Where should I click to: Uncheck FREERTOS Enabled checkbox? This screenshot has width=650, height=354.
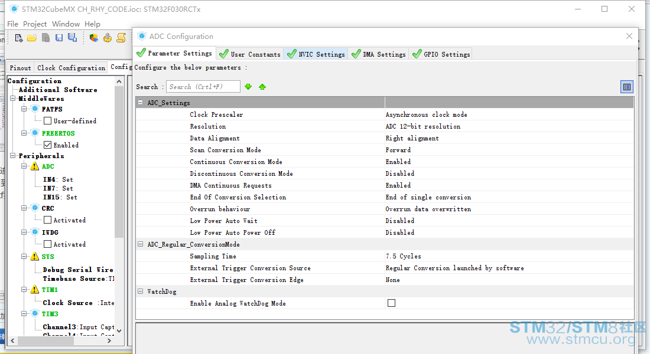pyautogui.click(x=48, y=145)
